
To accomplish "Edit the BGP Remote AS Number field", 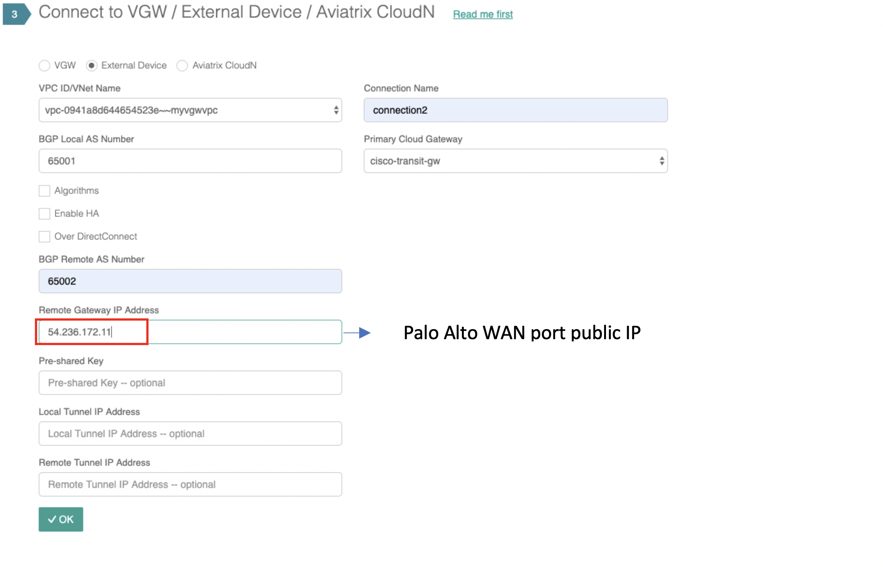I will [x=189, y=281].
